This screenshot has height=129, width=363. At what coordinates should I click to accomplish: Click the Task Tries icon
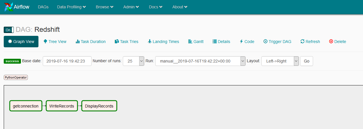coord(117,42)
